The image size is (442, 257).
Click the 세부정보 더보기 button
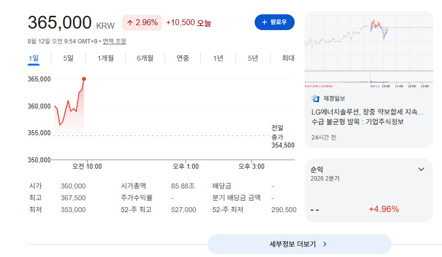[x=300, y=244]
